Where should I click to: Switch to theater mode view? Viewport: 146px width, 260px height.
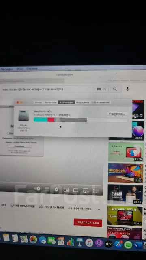(76, 190)
